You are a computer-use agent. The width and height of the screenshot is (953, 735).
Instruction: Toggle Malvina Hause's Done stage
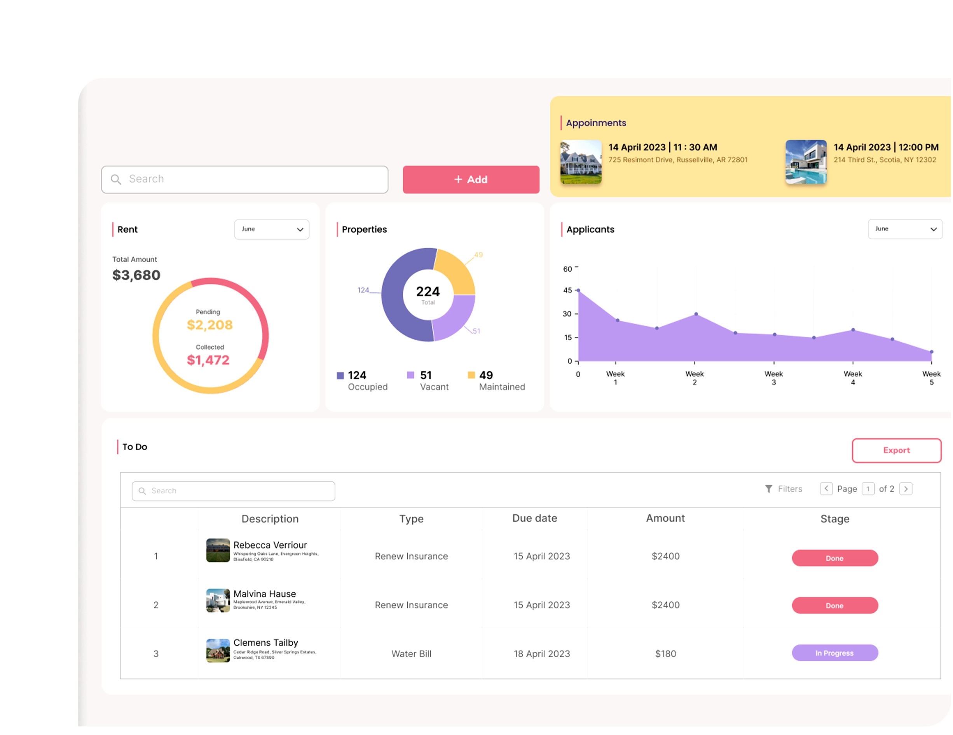click(835, 606)
